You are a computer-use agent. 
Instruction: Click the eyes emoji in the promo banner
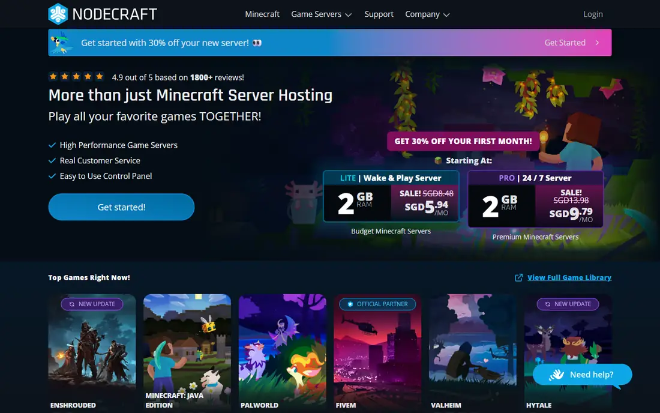point(257,43)
